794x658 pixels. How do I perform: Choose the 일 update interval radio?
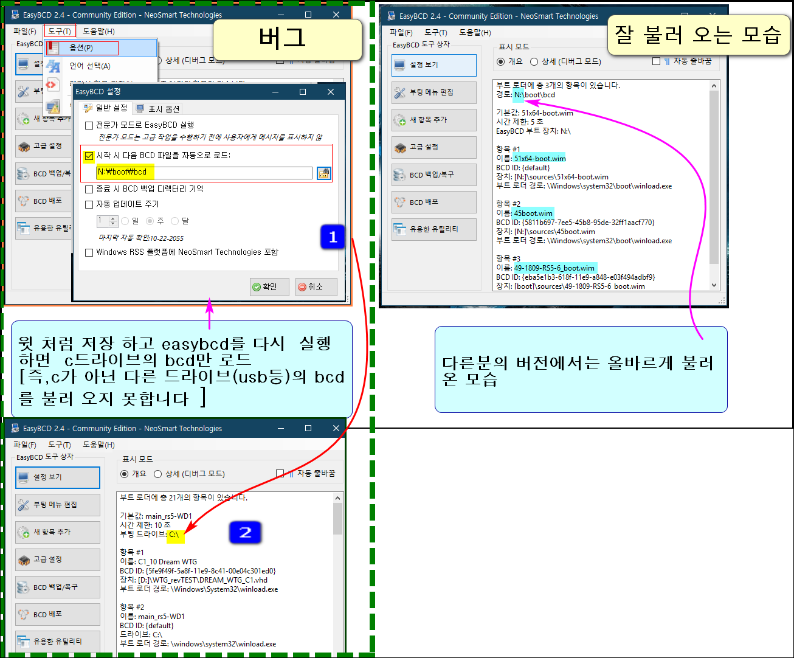[125, 221]
